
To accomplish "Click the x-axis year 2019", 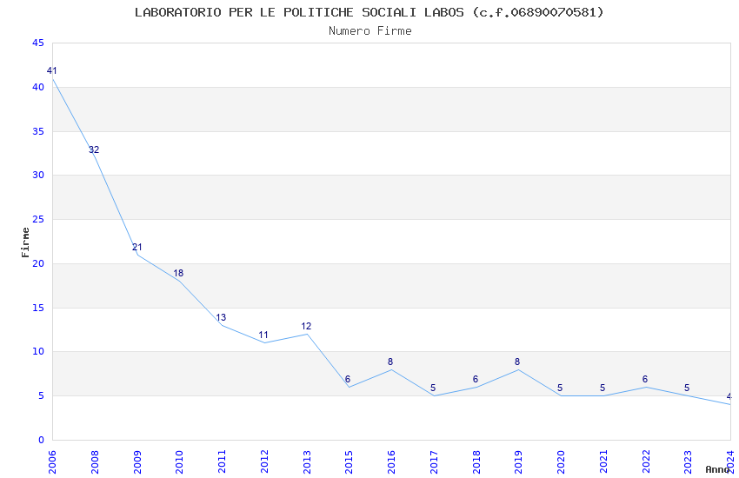I will click(x=518, y=461).
